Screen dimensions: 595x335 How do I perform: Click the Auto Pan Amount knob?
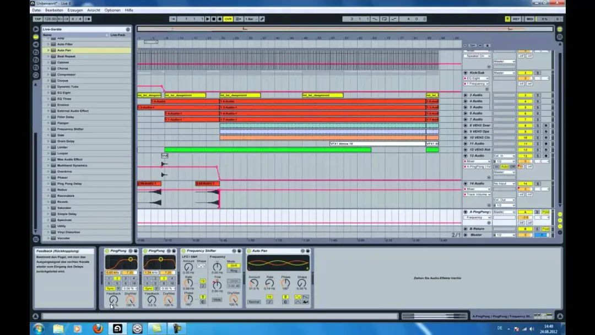pyautogui.click(x=253, y=283)
